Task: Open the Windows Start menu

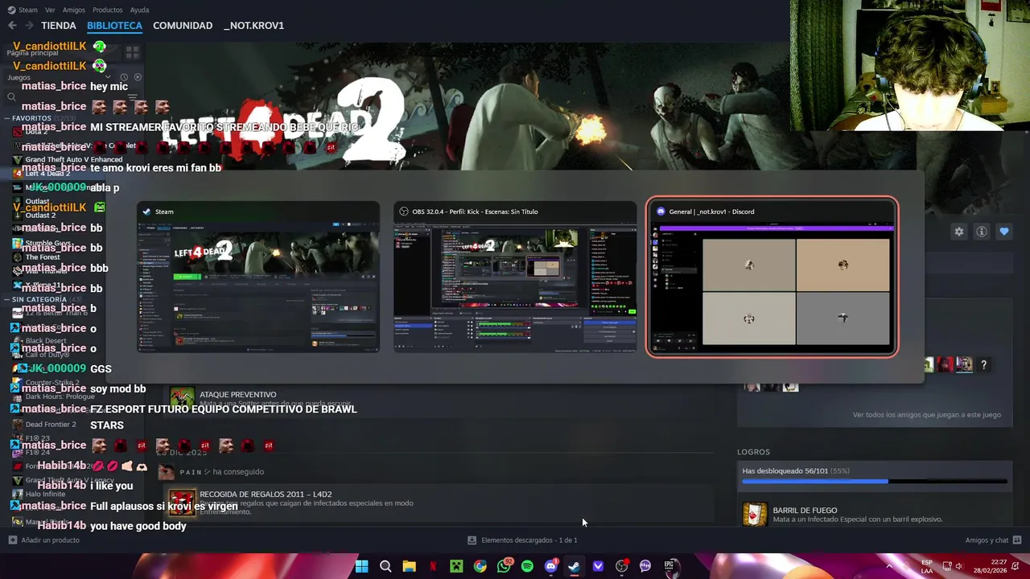Action: point(361,566)
